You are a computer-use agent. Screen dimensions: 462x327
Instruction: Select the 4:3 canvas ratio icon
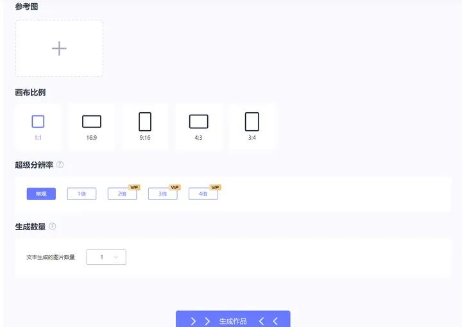click(198, 122)
